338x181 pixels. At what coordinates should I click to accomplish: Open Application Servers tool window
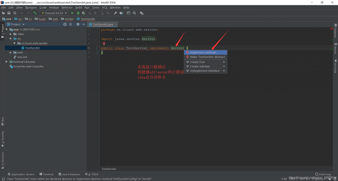coord(21,174)
